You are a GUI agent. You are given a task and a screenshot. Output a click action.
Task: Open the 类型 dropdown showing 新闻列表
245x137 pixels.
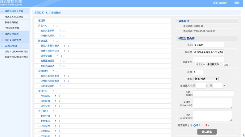tap(206, 79)
